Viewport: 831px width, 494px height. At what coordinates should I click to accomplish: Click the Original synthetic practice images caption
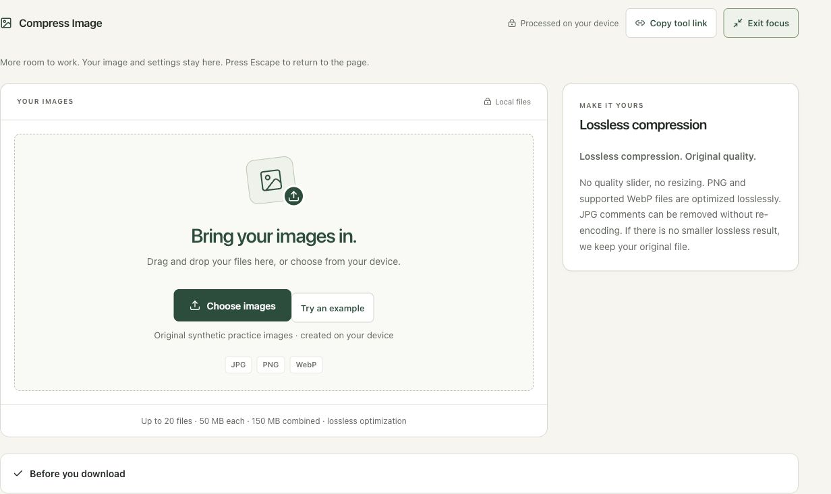[x=274, y=335]
